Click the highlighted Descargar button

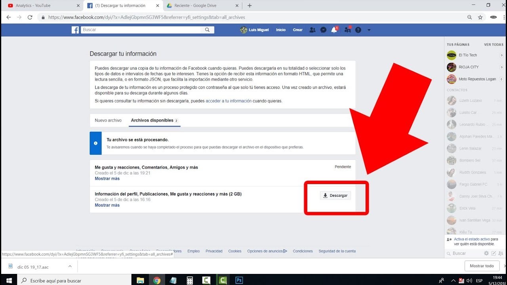click(335, 195)
